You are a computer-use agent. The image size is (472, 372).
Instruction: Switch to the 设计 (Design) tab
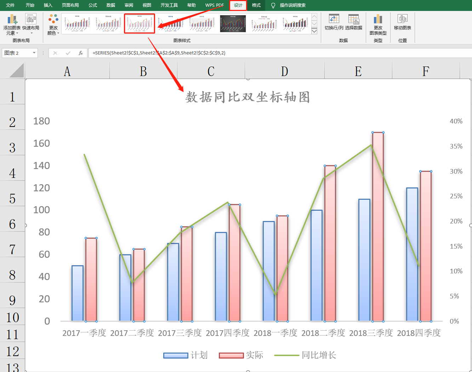coord(238,5)
